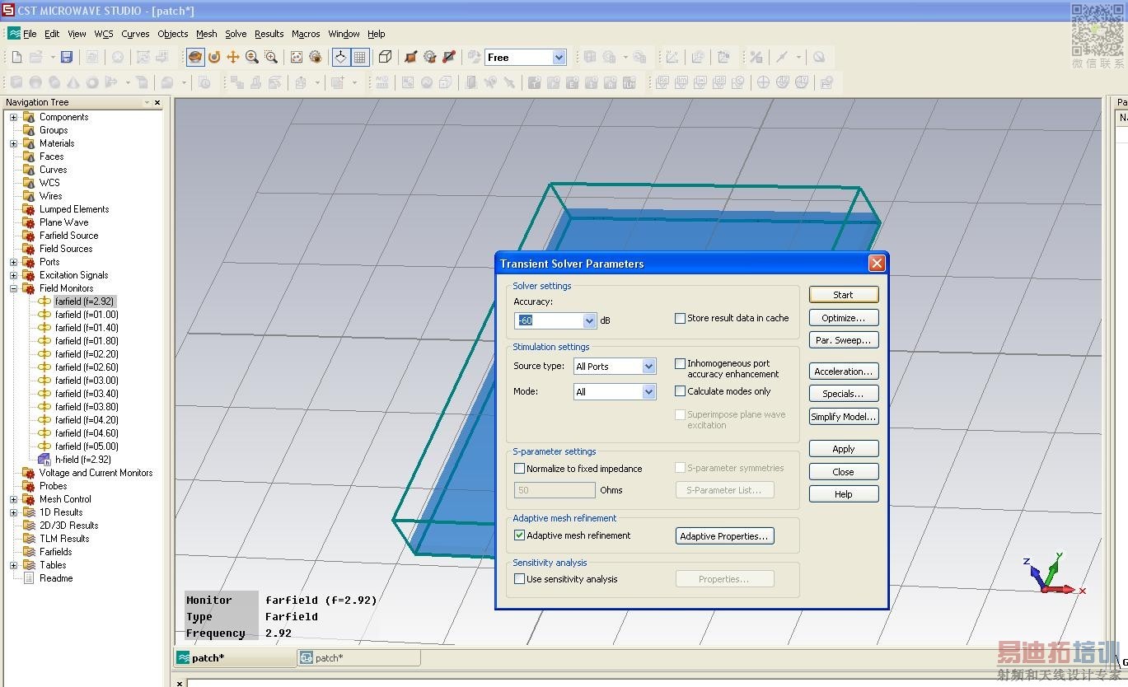Select the cone shape tool icon
The image size is (1128, 687).
(x=73, y=82)
